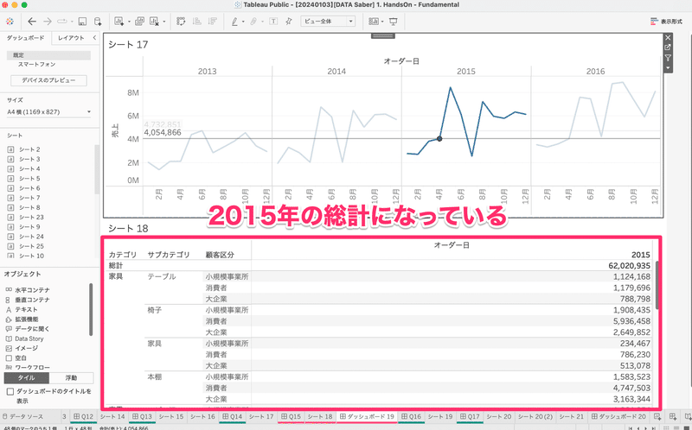Click the swap rows and columns icon

pyautogui.click(x=181, y=21)
